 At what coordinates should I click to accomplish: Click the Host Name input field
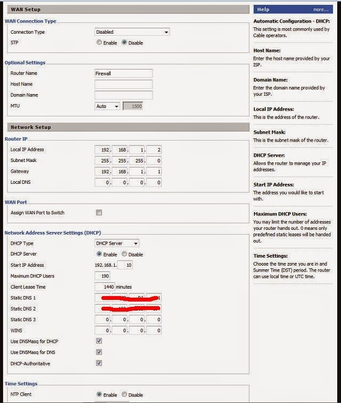click(x=124, y=84)
